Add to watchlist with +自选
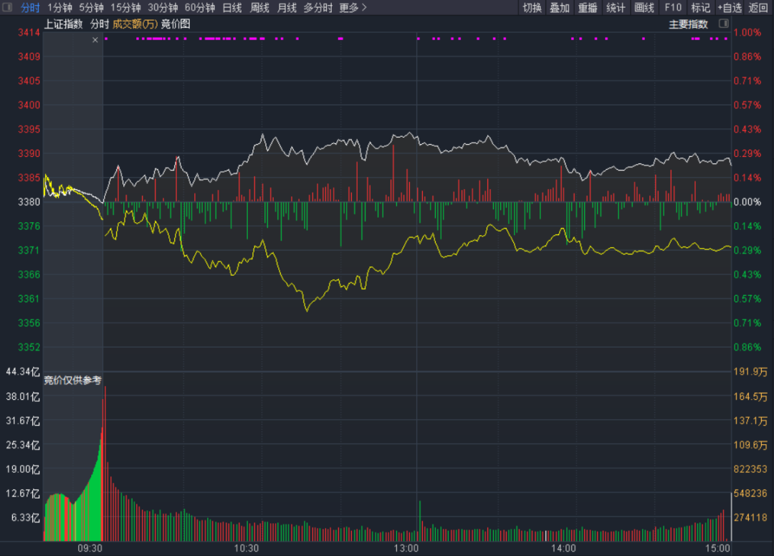The width and height of the screenshot is (774, 556). click(x=730, y=8)
